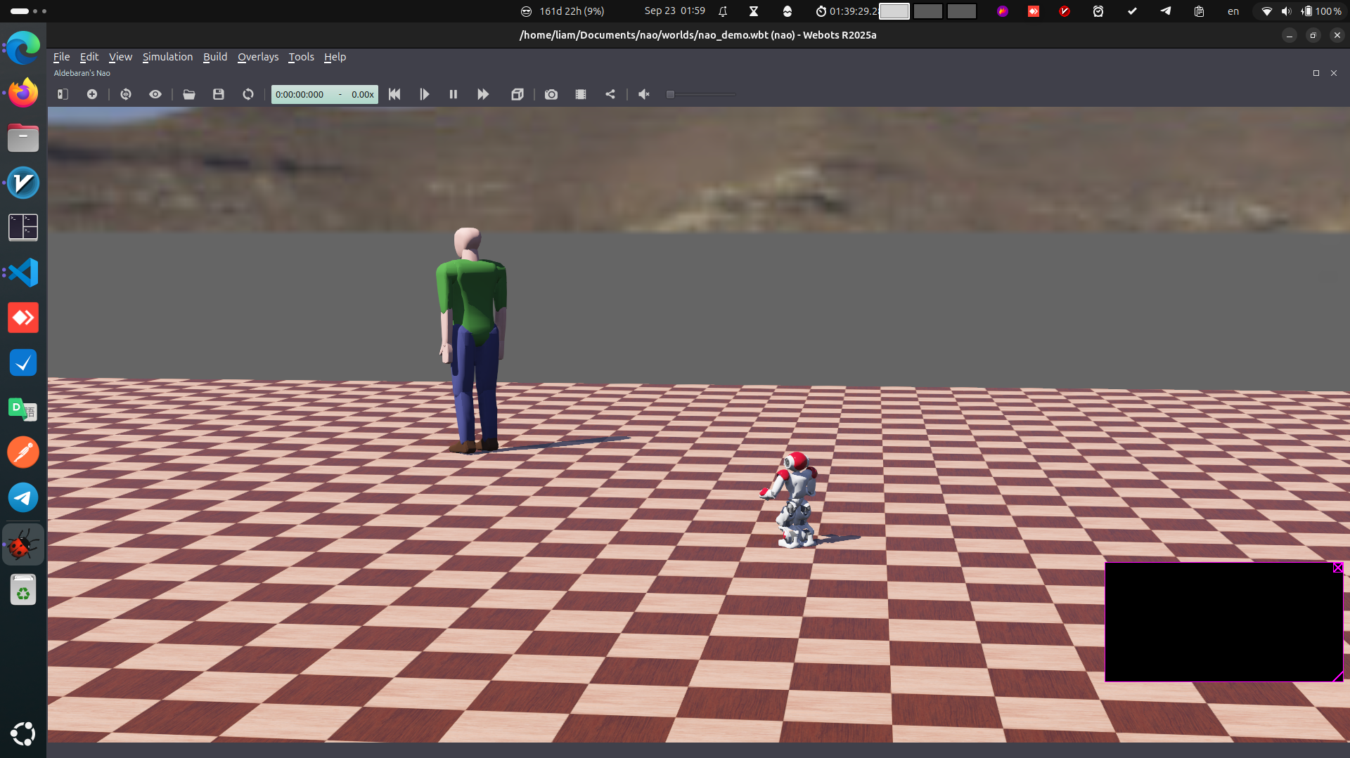Toggle sound mute speaker icon
Screen dimensions: 1350x758
(644, 94)
